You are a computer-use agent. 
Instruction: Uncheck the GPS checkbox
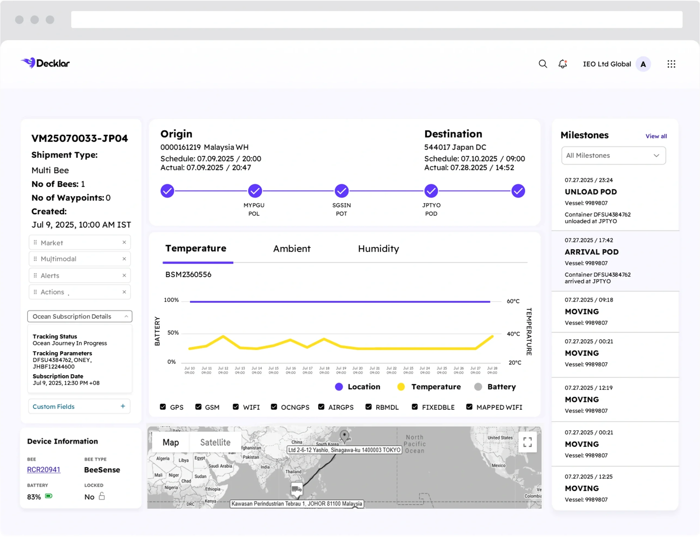(163, 407)
